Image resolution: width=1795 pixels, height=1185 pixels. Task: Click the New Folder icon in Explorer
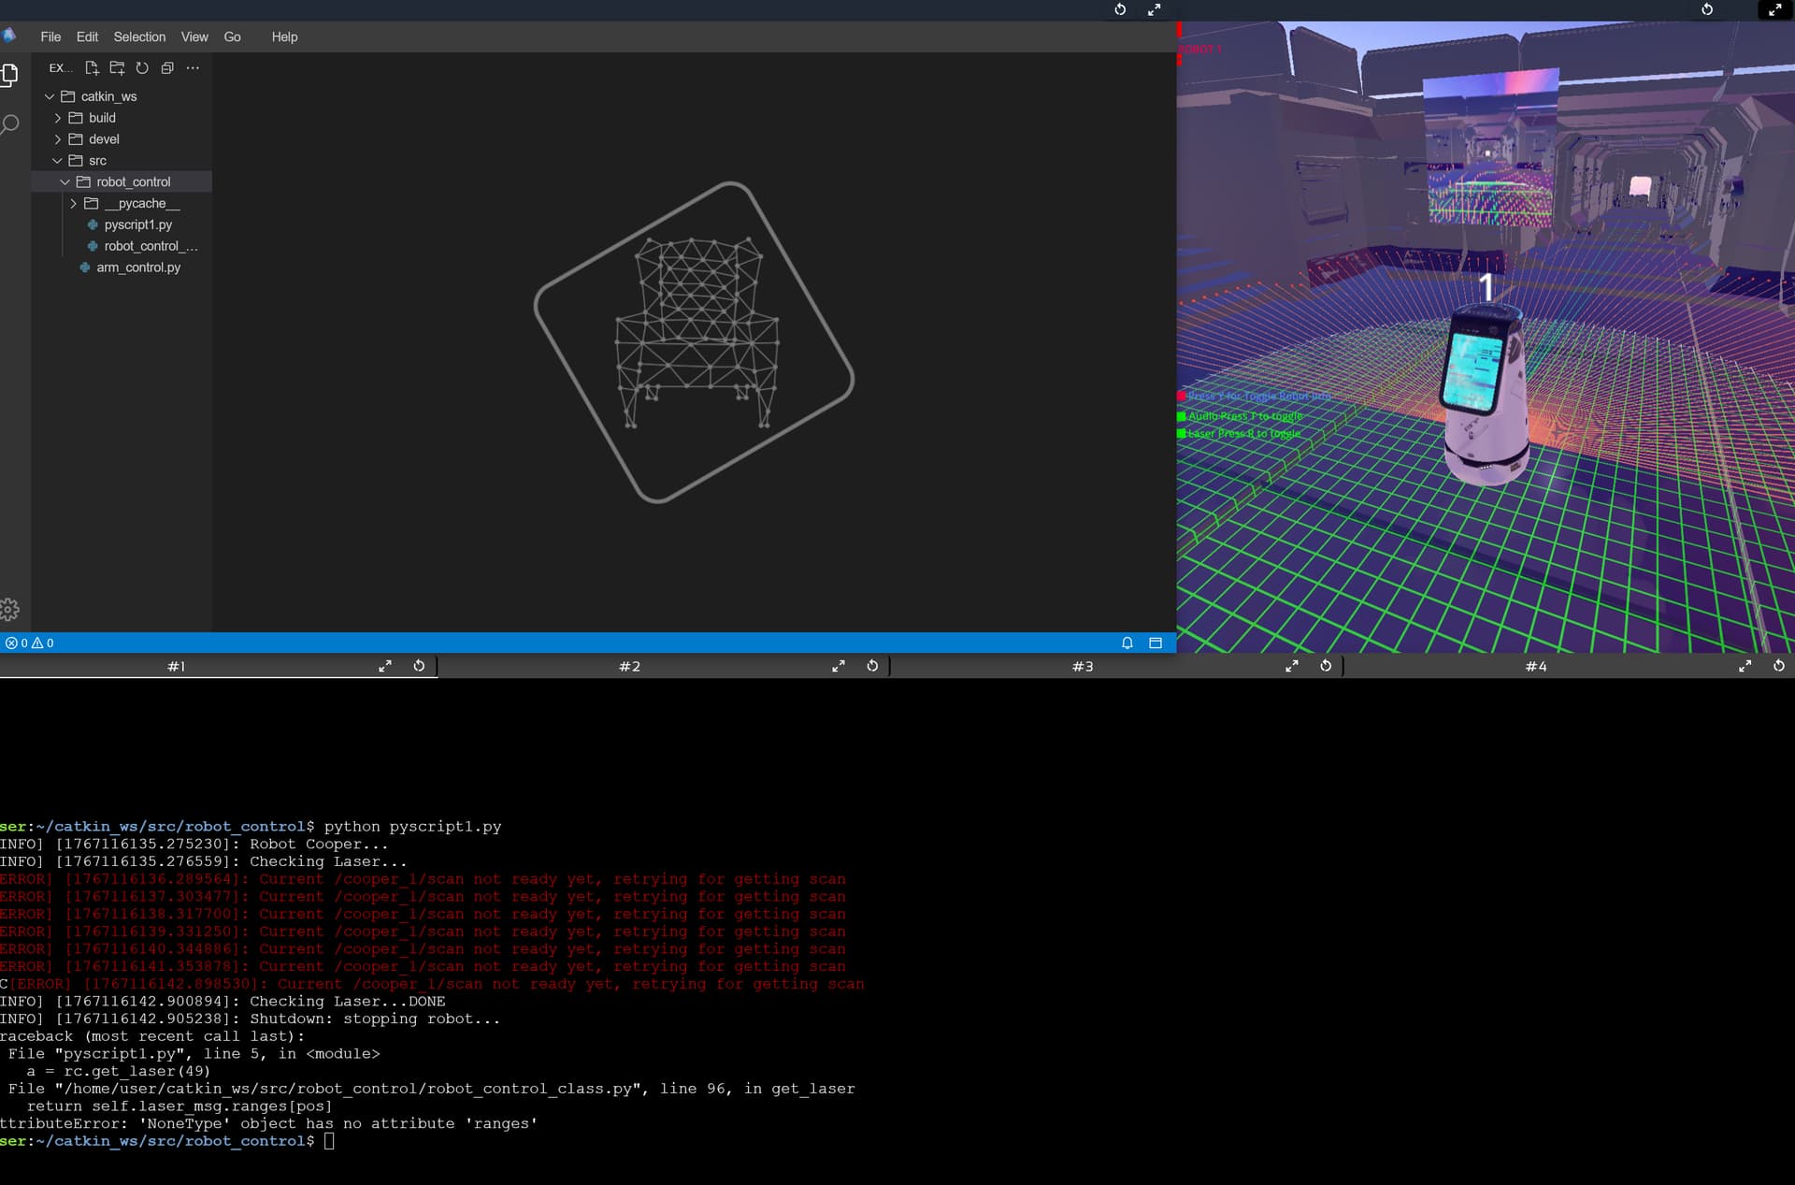[117, 68]
